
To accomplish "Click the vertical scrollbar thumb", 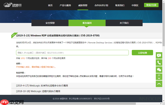I will [x=164, y=24].
